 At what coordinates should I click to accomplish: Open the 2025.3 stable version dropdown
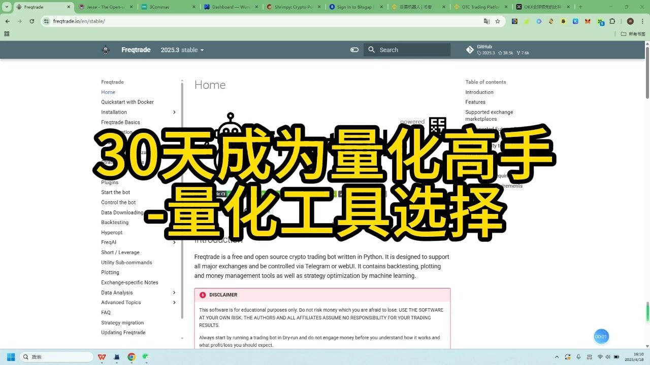click(182, 50)
